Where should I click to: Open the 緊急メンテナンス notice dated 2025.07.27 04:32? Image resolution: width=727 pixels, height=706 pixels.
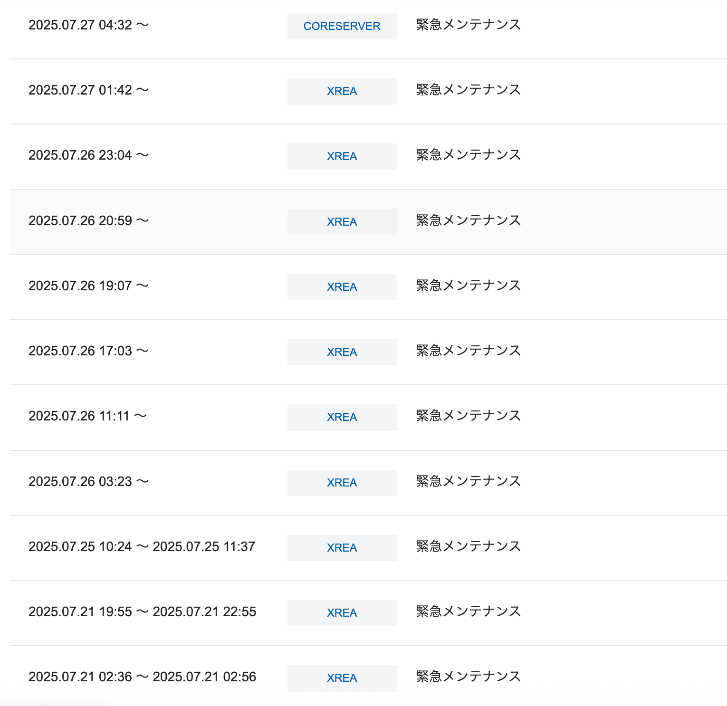469,25
